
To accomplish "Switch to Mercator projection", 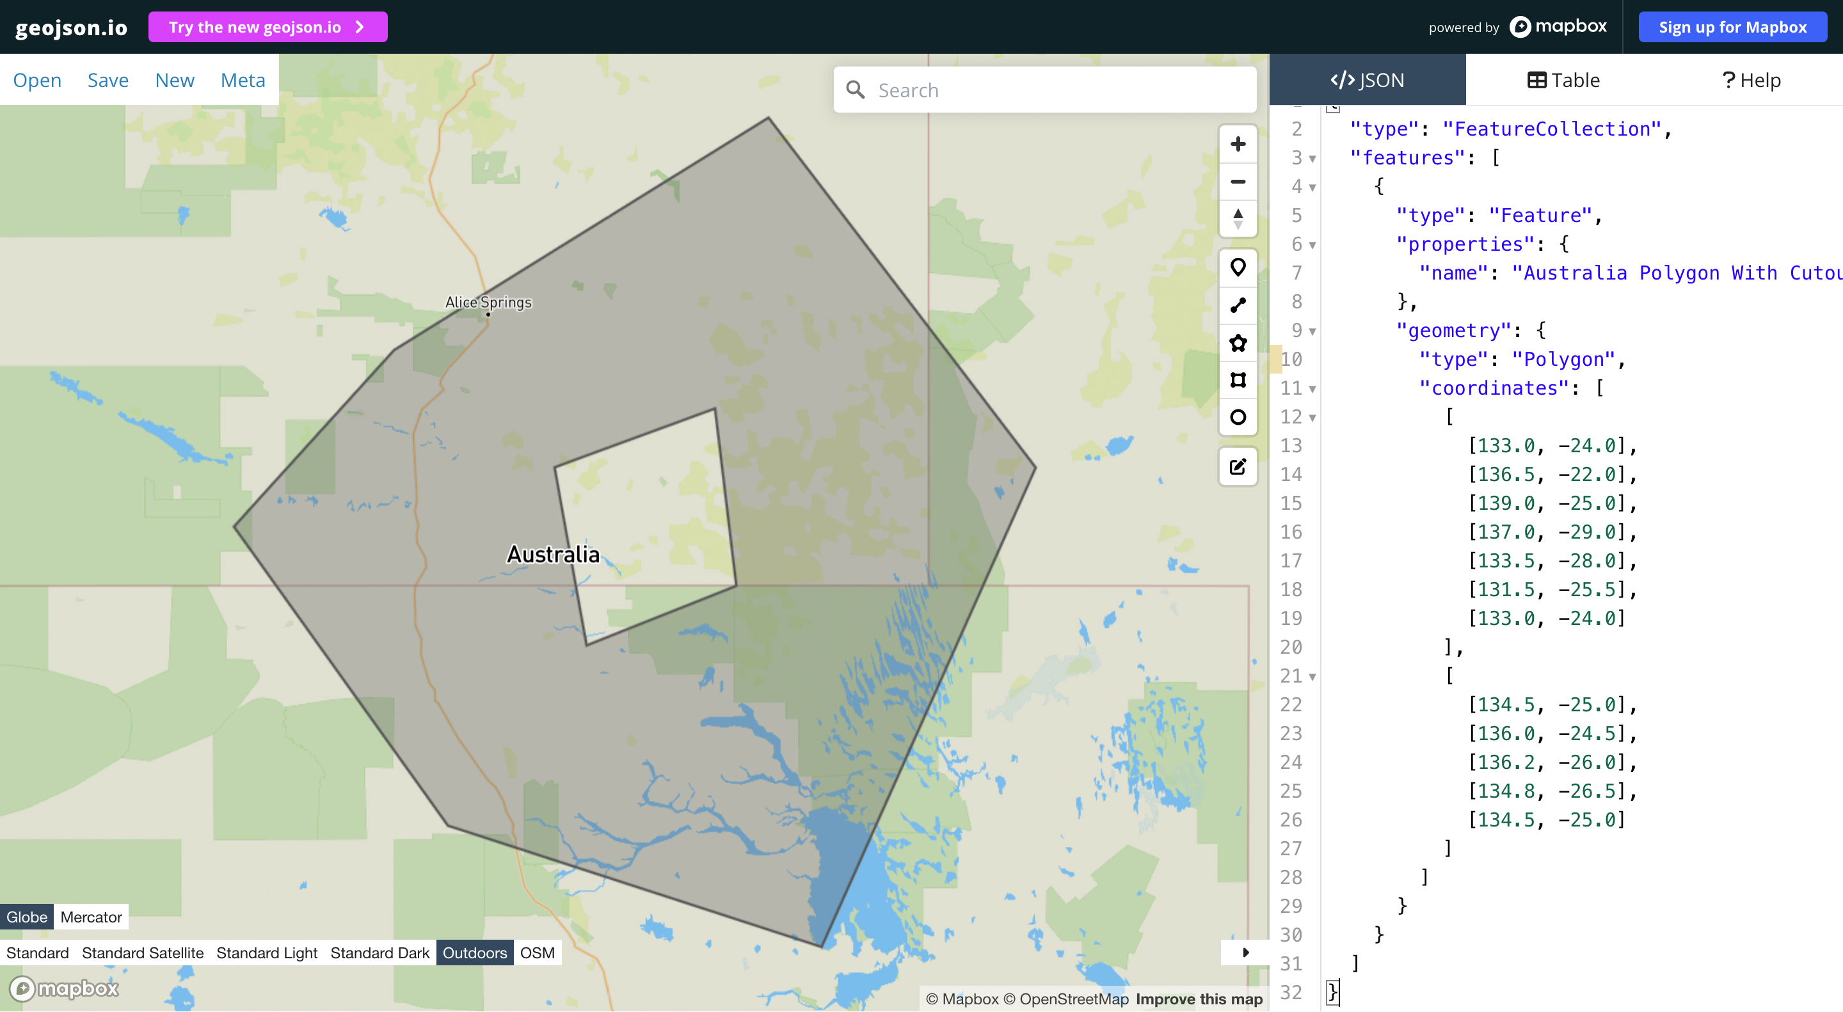I will pos(91,917).
